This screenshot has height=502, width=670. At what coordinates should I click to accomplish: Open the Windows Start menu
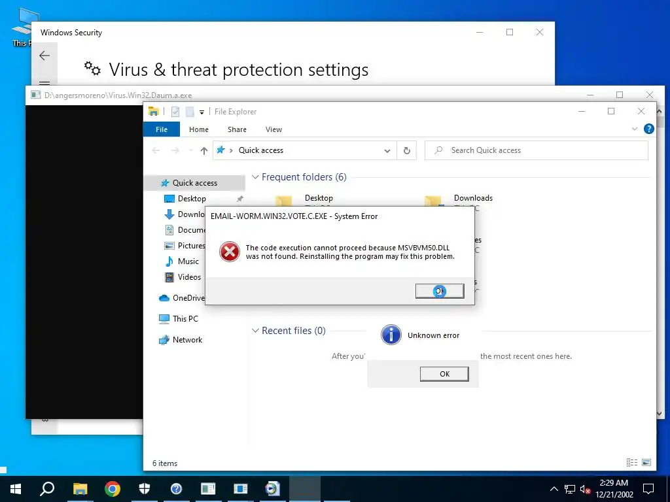(x=16, y=489)
